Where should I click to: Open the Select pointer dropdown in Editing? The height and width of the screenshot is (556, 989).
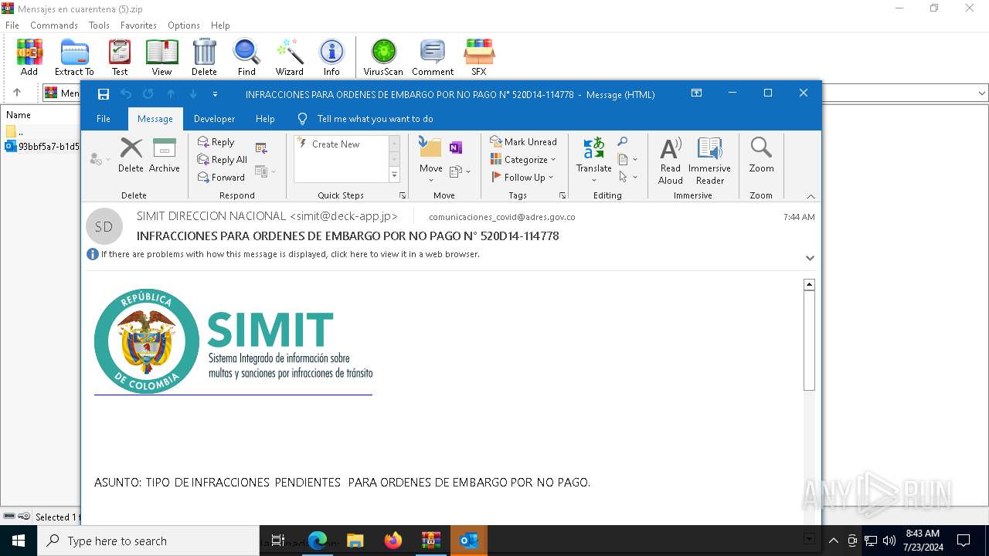628,178
